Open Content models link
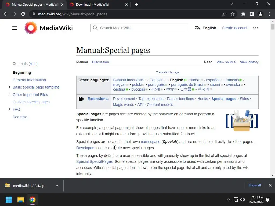This screenshot has height=206, width=275. (x=160, y=105)
